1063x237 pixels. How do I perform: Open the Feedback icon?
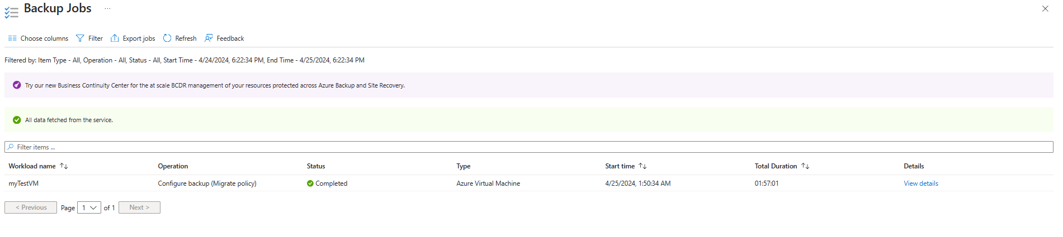[209, 38]
